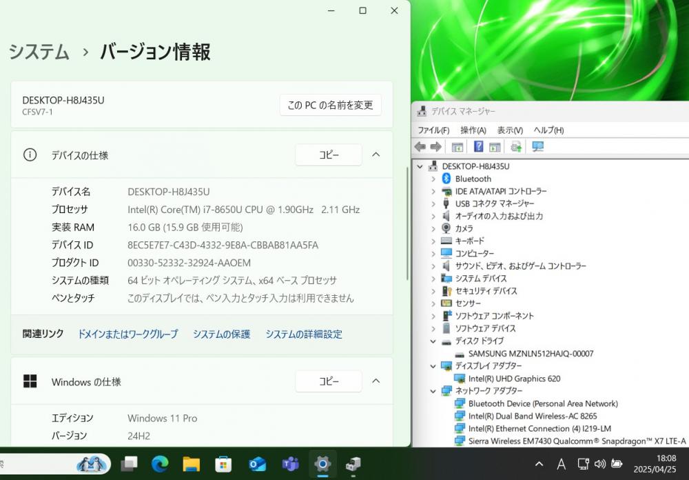Launch Microsoft Edge from the taskbar

tap(160, 463)
